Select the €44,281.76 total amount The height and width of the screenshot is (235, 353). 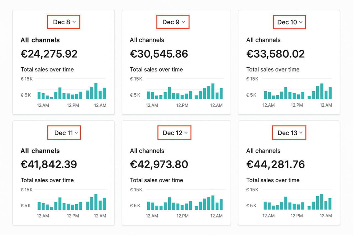click(275, 164)
